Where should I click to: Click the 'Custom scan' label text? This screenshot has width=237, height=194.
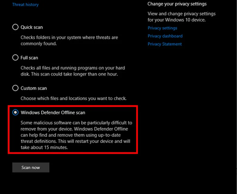point(34,88)
